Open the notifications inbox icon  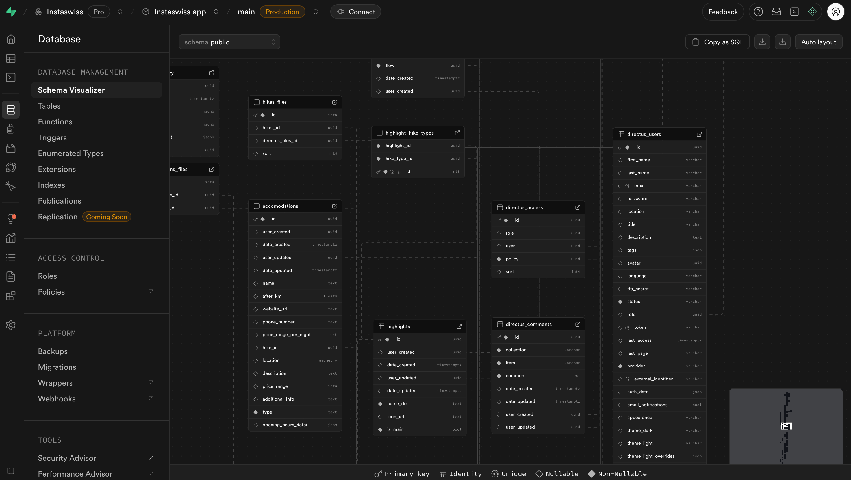click(776, 12)
